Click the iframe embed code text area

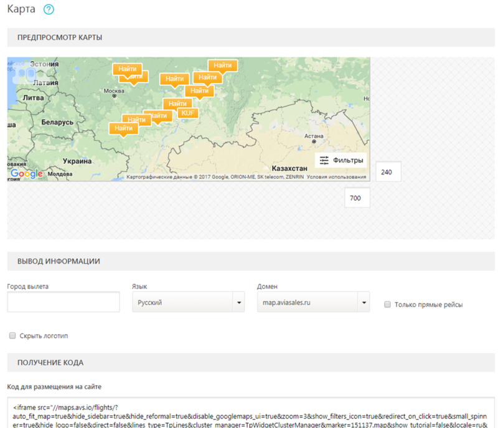coord(249,411)
